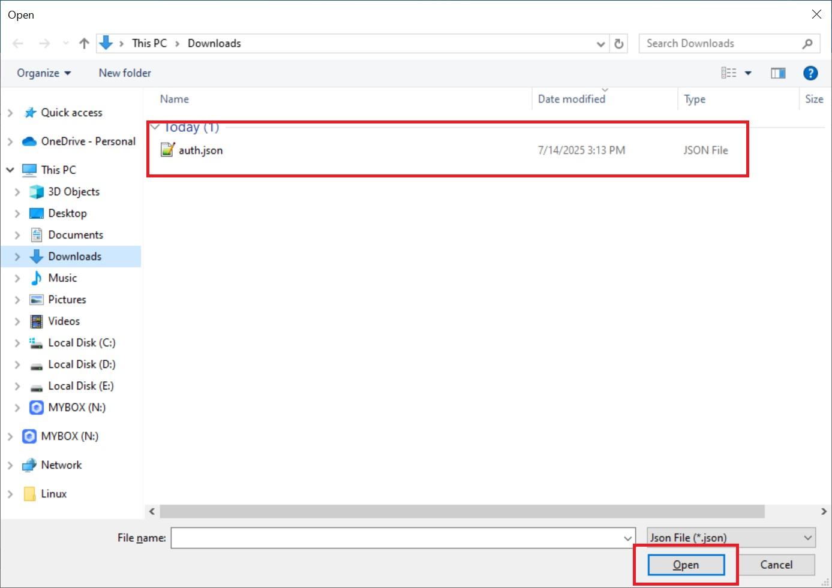Viewport: 832px width, 588px height.
Task: Click the blue Help question mark icon
Action: pyautogui.click(x=810, y=73)
